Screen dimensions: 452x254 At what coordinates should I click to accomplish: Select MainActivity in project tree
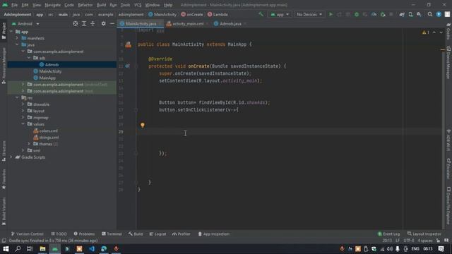click(50, 71)
